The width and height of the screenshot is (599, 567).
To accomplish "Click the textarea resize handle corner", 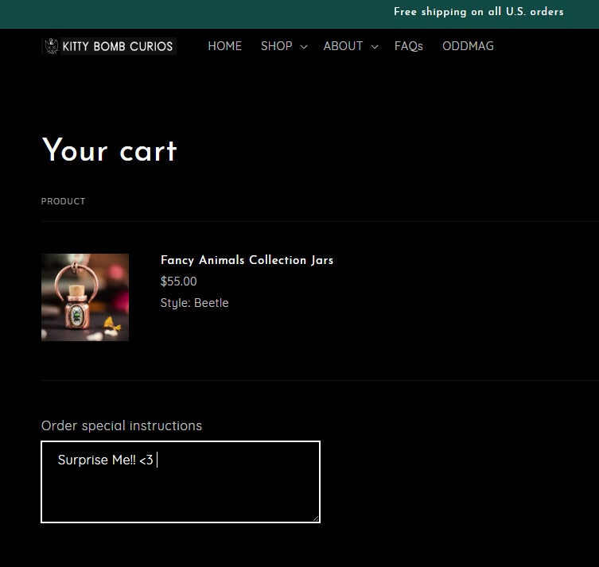I will point(316,518).
